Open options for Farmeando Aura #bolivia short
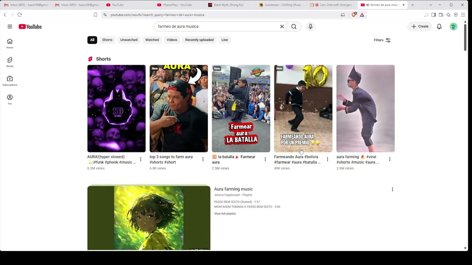Screen dimensions: 472x265 pos(327,159)
